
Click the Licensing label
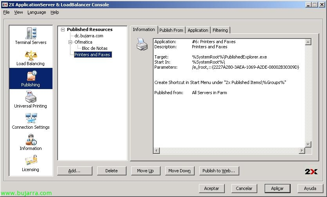pos(31,170)
